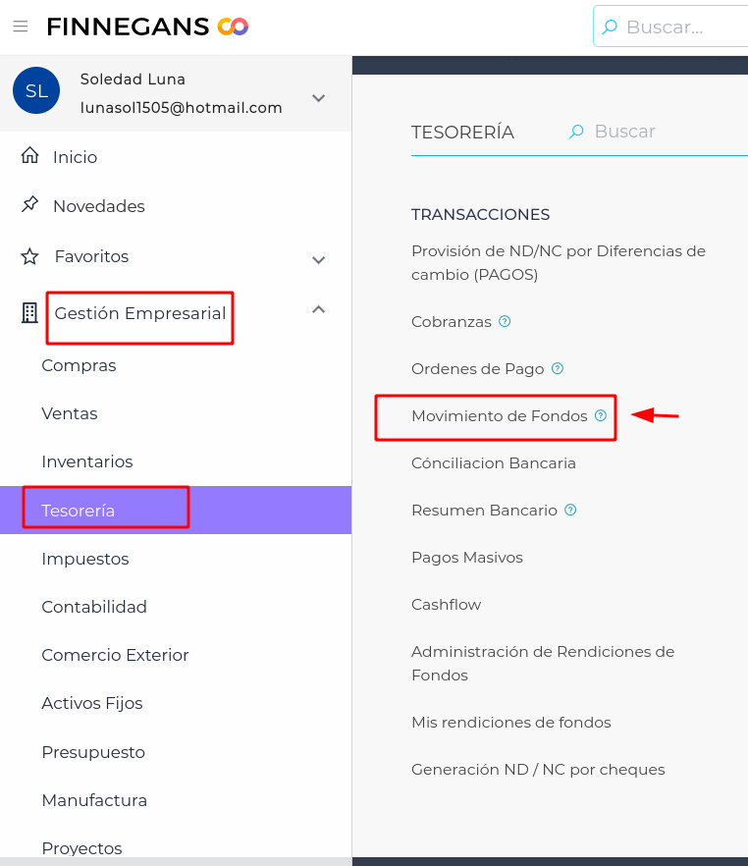Click the SL user avatar
The image size is (748, 866).
pyautogui.click(x=36, y=91)
